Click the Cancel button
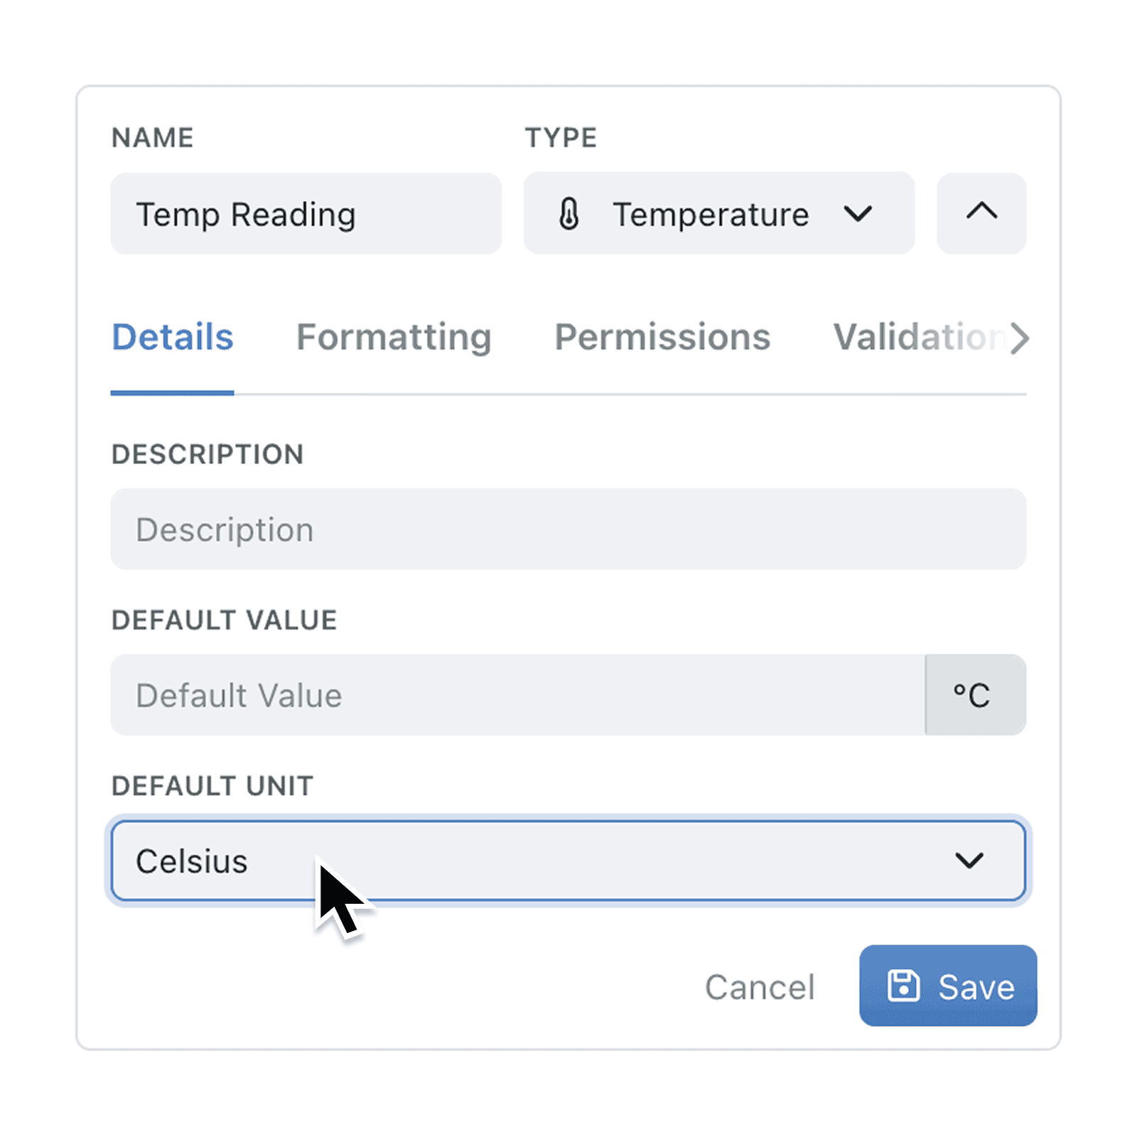 pos(760,986)
